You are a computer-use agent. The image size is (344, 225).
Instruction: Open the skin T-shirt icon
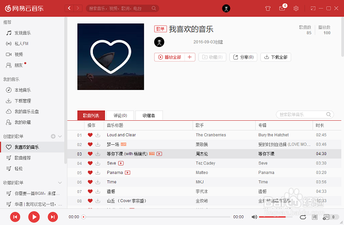pyautogui.click(x=268, y=9)
